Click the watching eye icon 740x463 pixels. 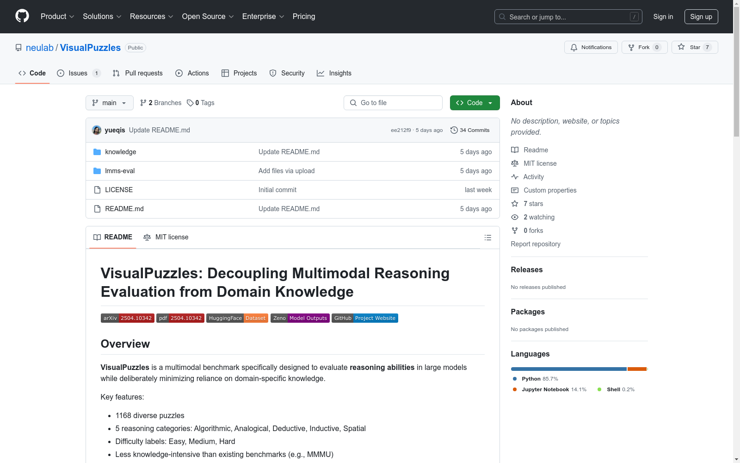[x=515, y=217]
